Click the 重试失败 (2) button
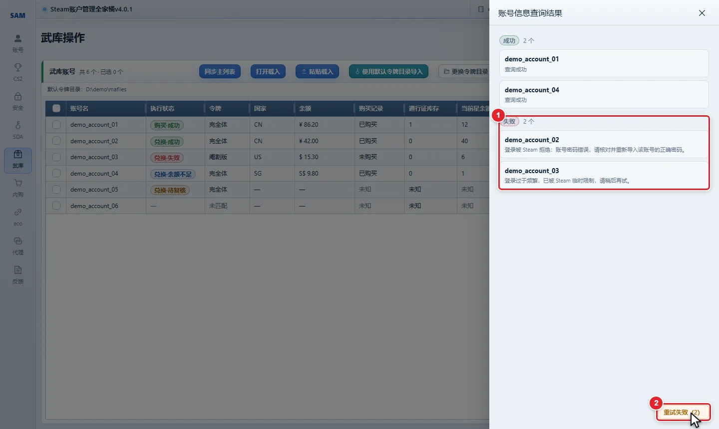719x429 pixels. tap(683, 413)
